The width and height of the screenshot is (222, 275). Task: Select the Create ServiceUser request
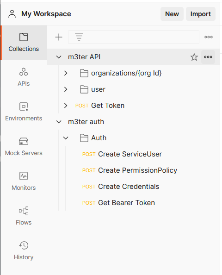tap(122, 154)
